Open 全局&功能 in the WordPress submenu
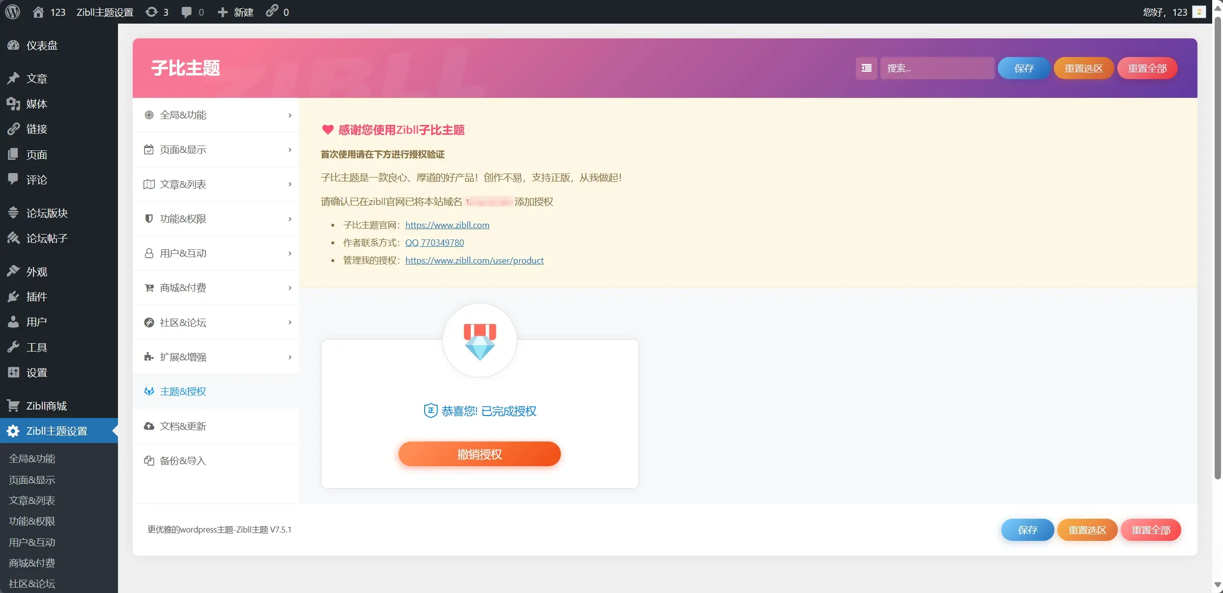1223x593 pixels. (x=32, y=458)
